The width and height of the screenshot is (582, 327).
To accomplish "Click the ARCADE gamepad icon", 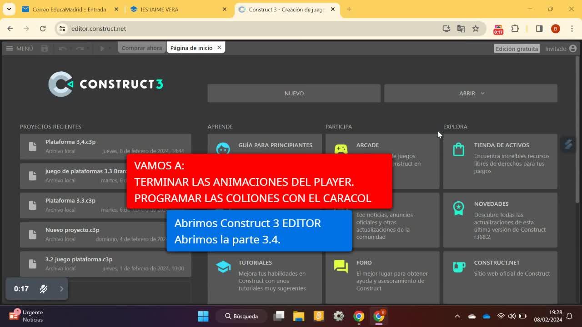I will (x=341, y=149).
